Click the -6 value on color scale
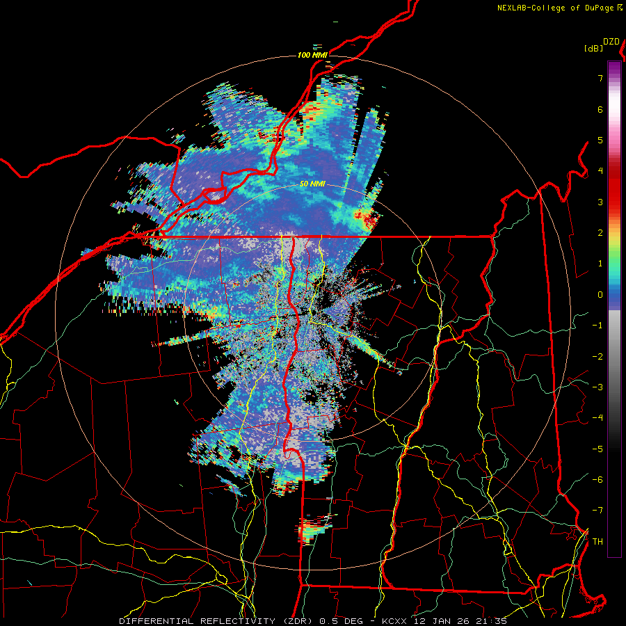This screenshot has height=626, width=626. click(x=597, y=480)
